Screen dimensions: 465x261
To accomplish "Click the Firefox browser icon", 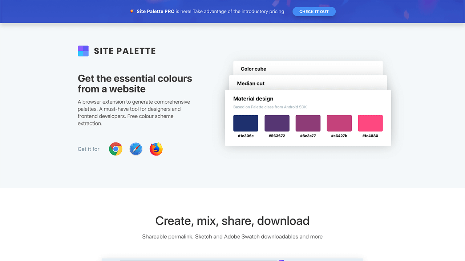I will pos(156,149).
